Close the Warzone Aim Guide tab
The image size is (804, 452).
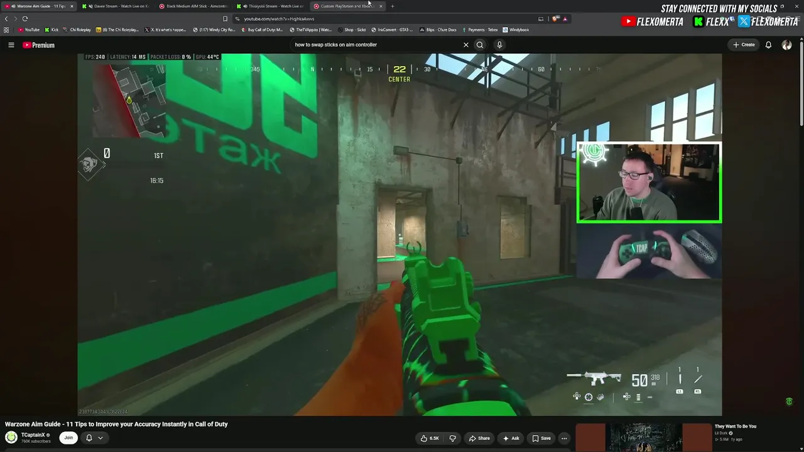click(72, 6)
